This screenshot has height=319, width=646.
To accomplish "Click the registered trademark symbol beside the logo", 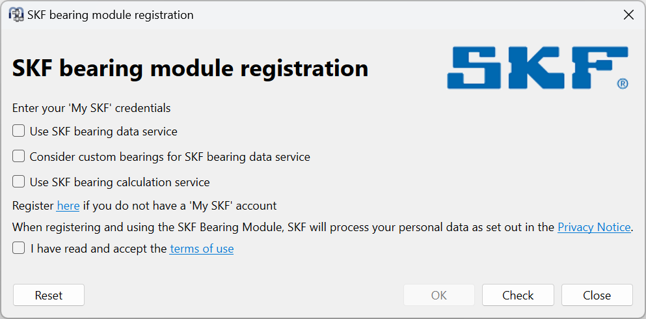I will click(x=623, y=83).
